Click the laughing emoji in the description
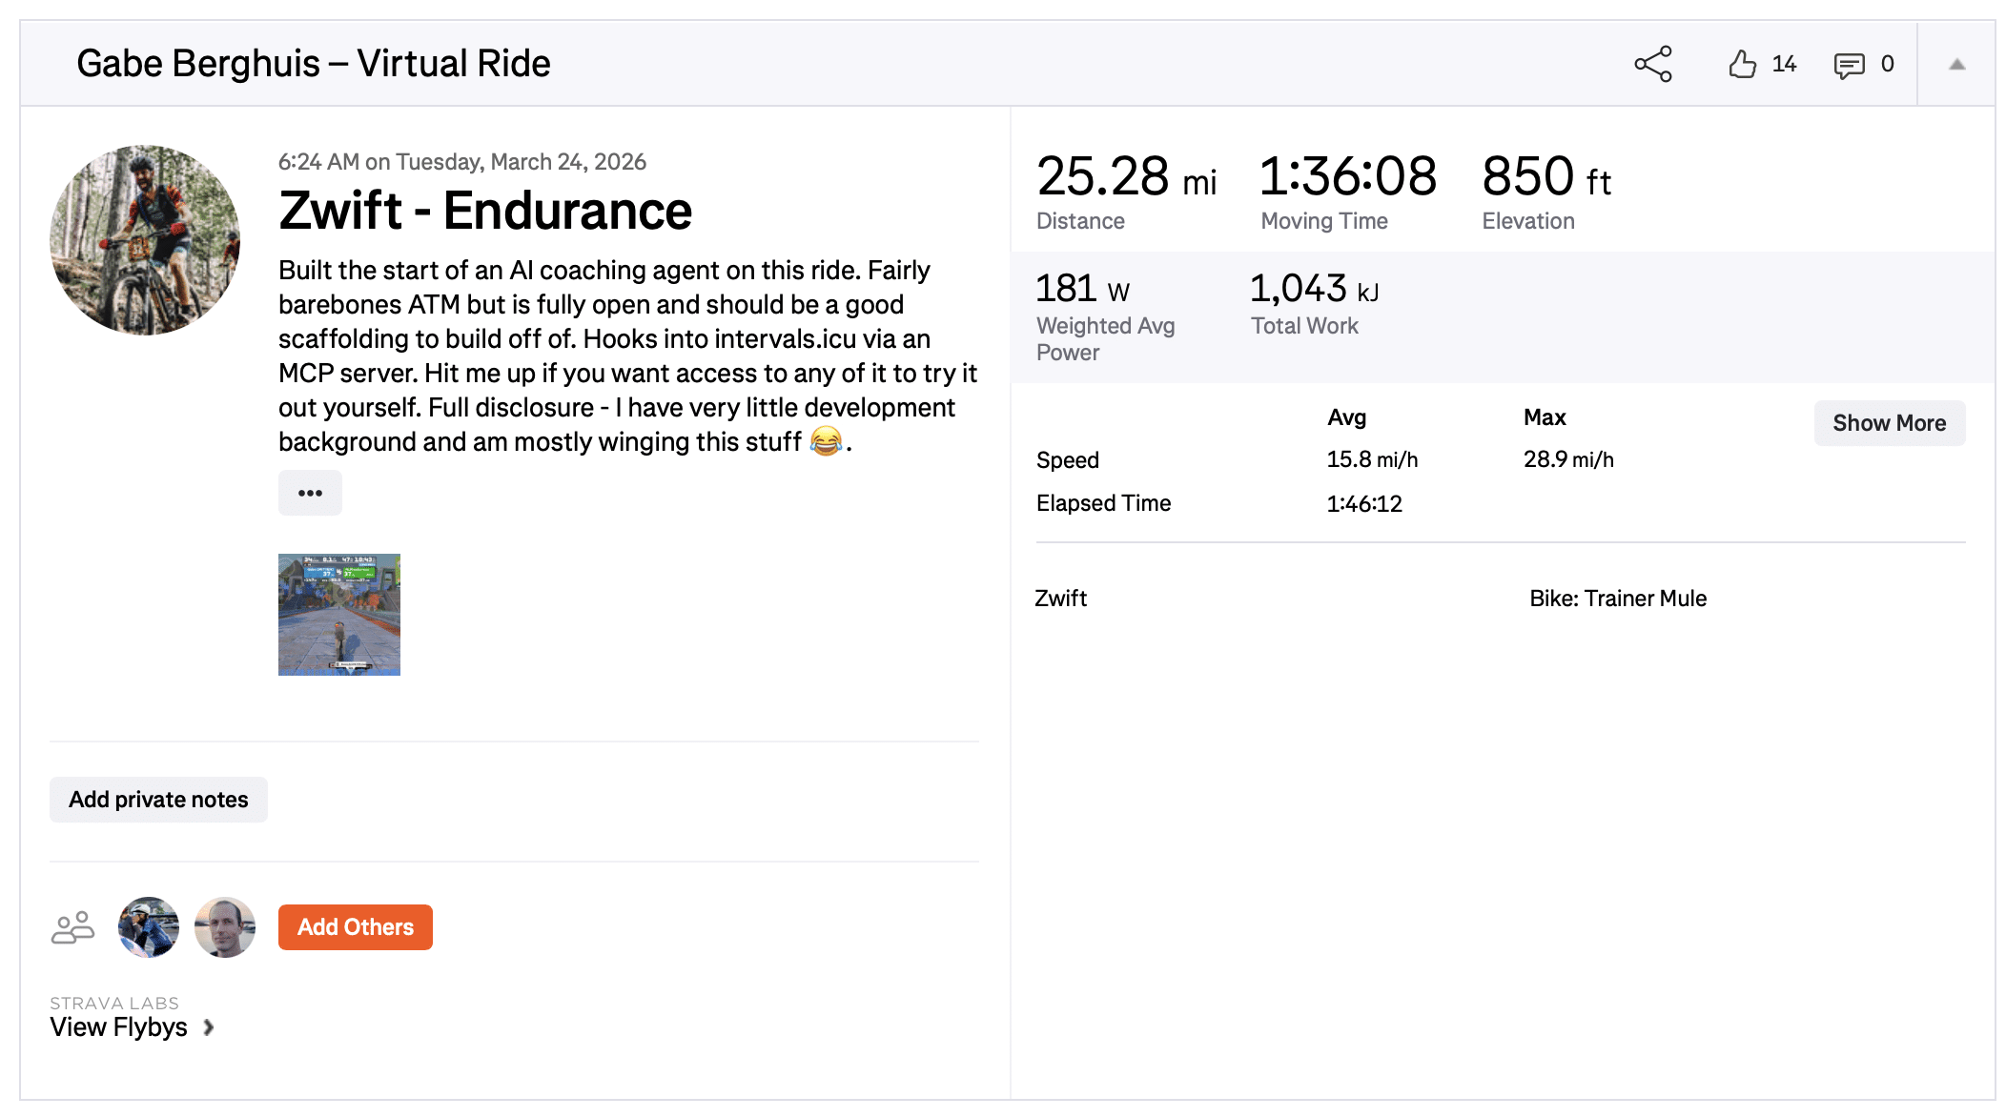 point(826,441)
